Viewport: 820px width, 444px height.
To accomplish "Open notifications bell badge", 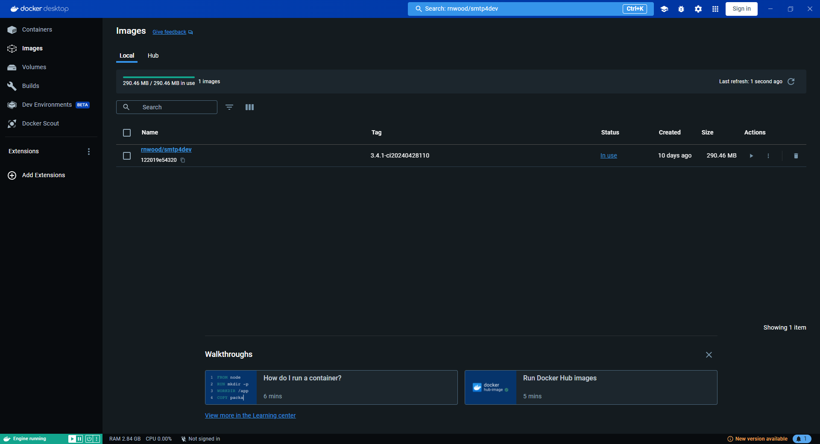I will click(x=802, y=439).
